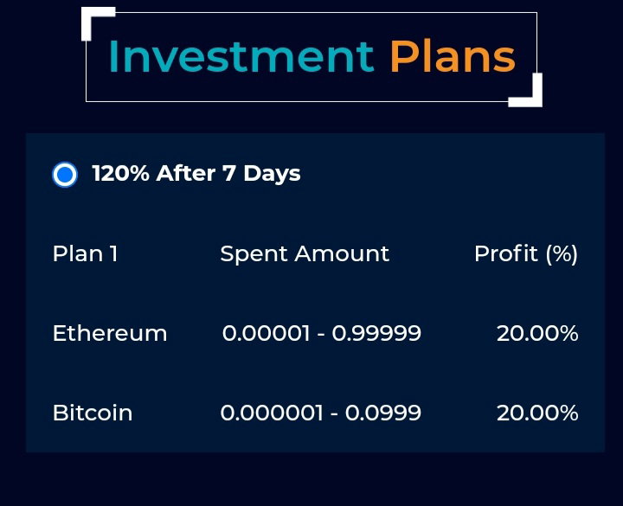The width and height of the screenshot is (623, 506).
Task: Click the Bitcoin 20.00% profit value
Action: coord(537,413)
